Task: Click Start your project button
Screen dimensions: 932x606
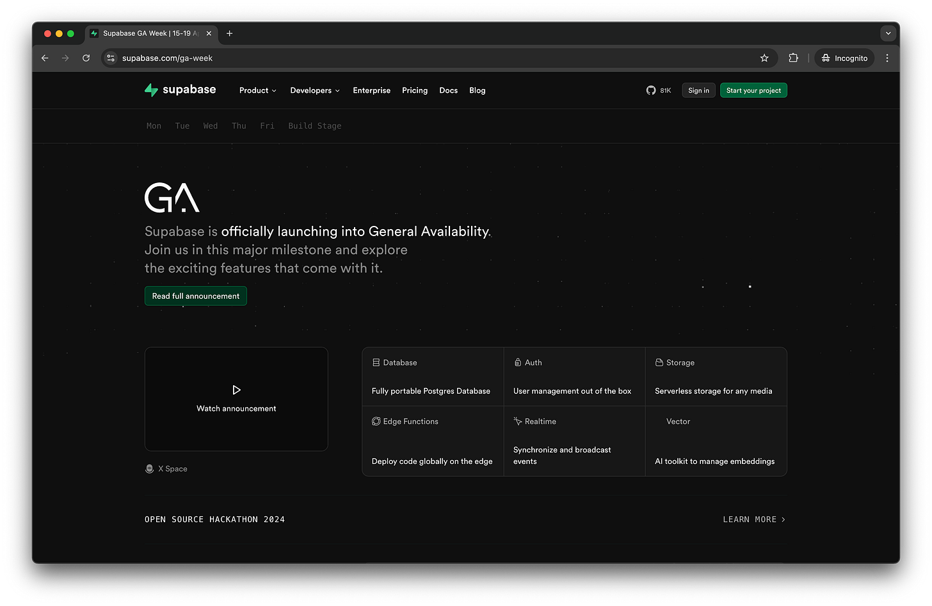Action: [753, 91]
